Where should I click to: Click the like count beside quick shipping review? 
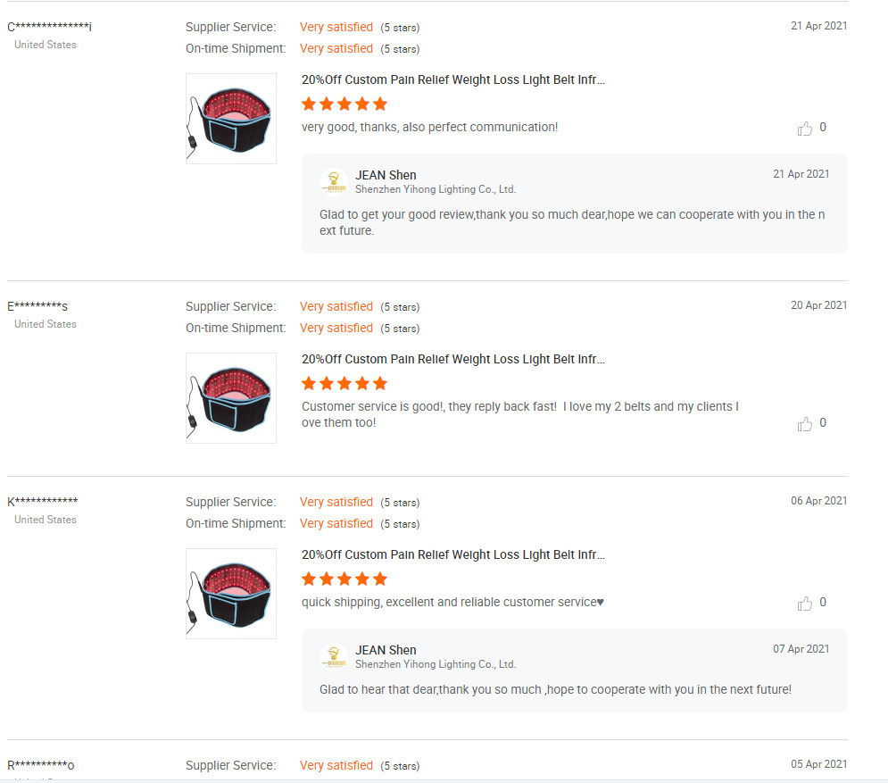[x=823, y=603]
